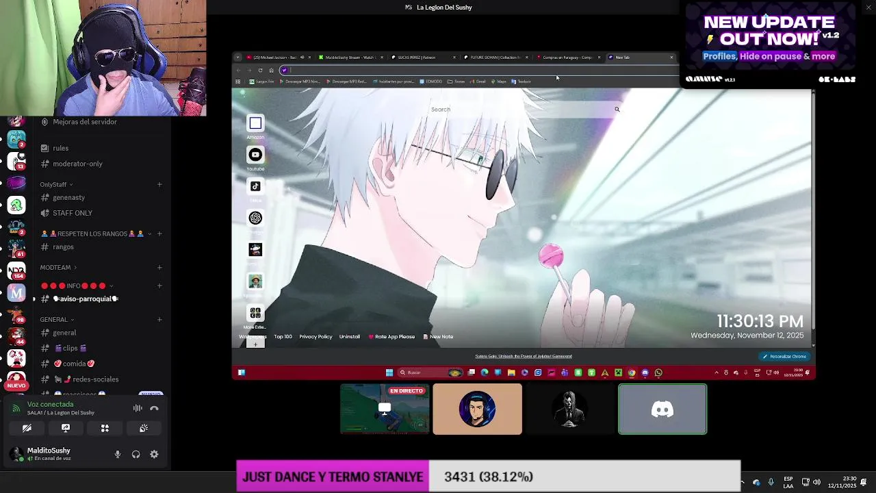Start an activity from voice panel

click(105, 428)
